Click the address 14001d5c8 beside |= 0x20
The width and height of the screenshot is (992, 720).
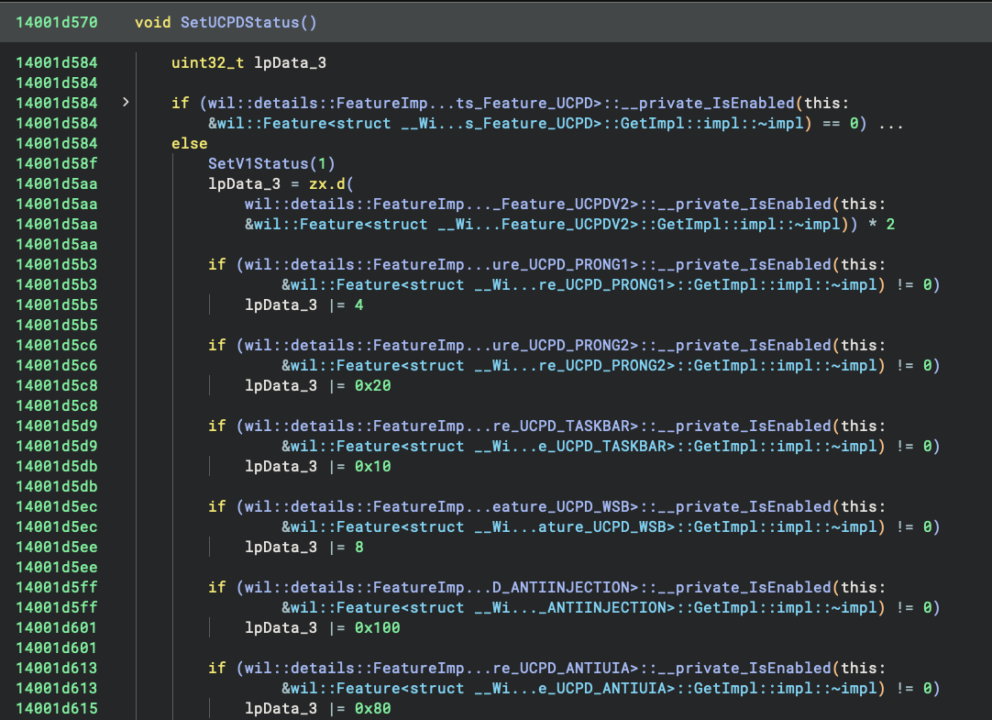57,385
